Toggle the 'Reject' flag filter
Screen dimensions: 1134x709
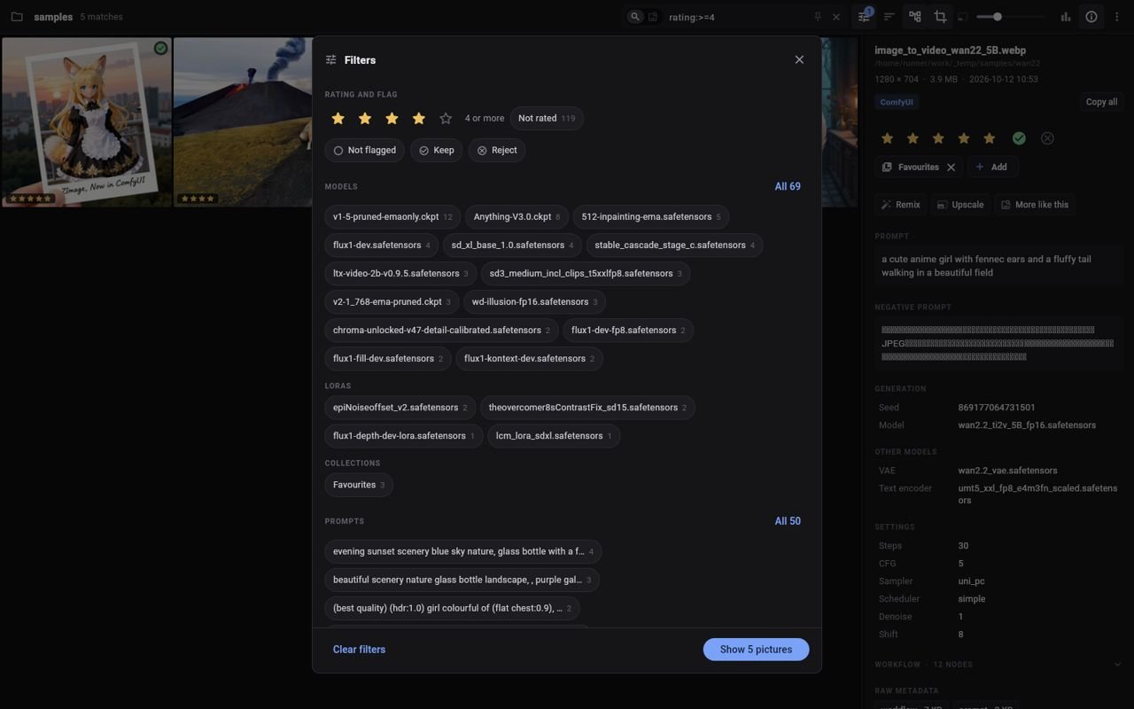497,151
